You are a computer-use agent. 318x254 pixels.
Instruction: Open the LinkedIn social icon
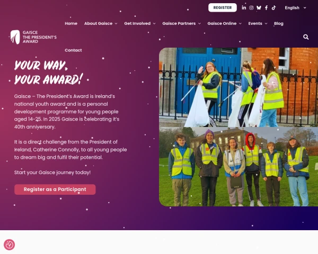tap(244, 8)
